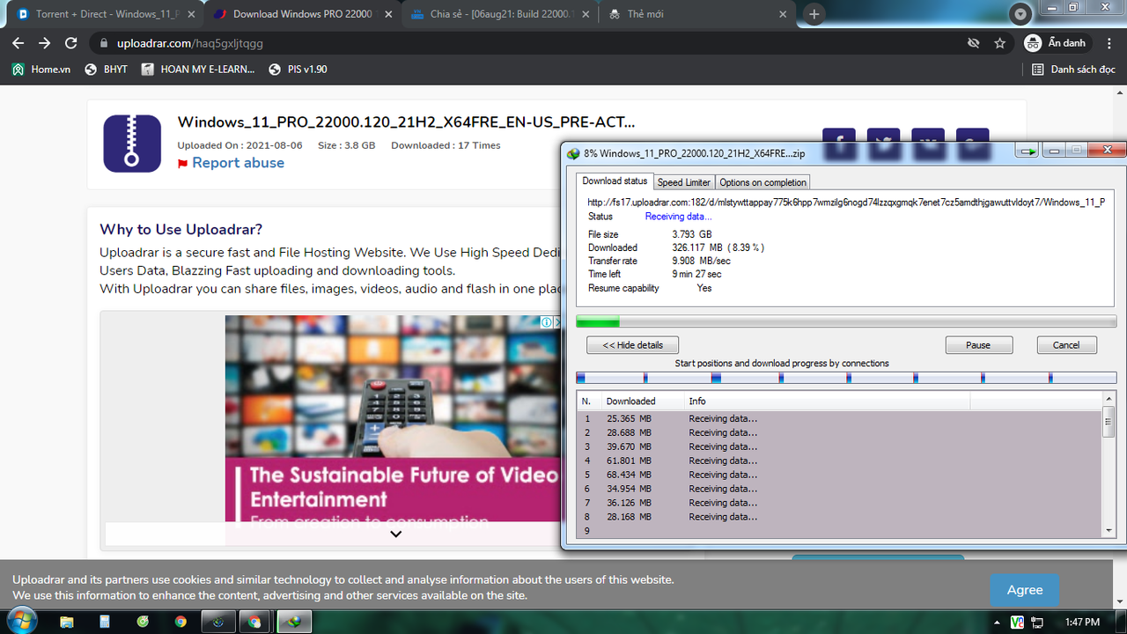
Task: Expand the ad with the down chevron
Action: pos(395,534)
